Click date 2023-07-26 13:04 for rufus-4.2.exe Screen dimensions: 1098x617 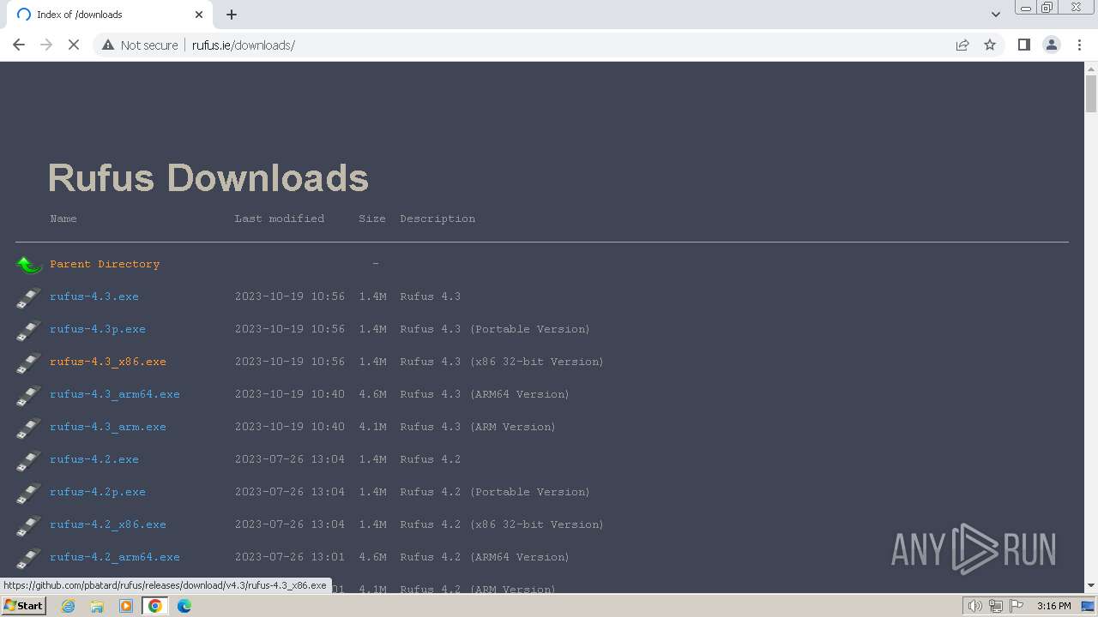click(x=290, y=459)
